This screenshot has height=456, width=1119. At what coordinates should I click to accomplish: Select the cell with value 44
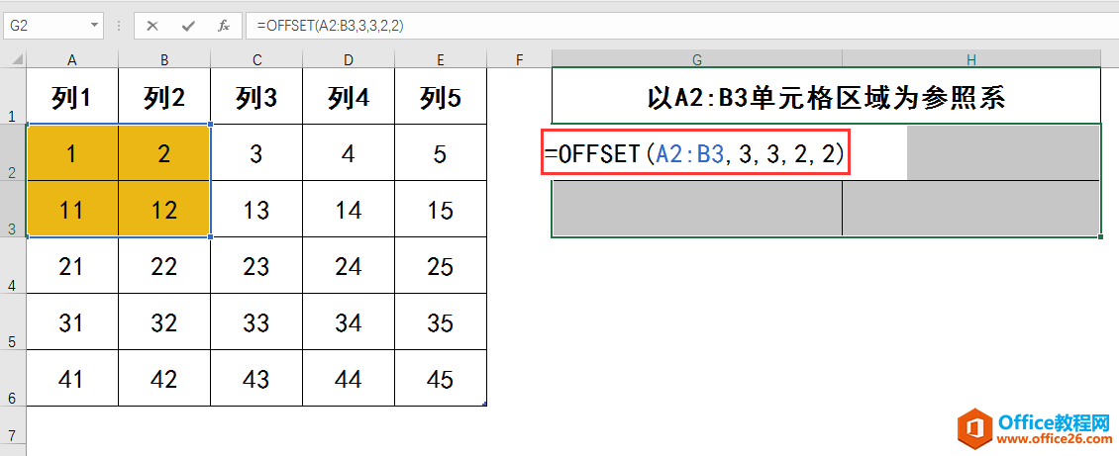pos(349,378)
